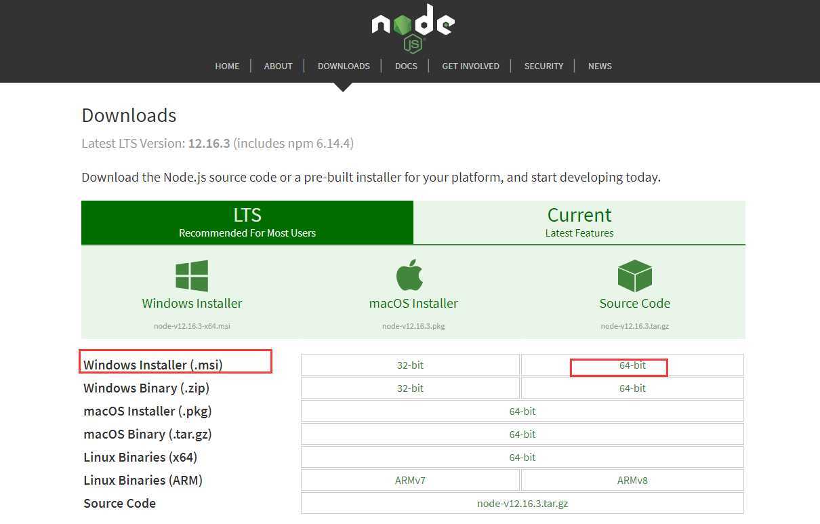Click the Node.js logo
Image resolution: width=820 pixels, height=524 pixels.
[x=413, y=28]
